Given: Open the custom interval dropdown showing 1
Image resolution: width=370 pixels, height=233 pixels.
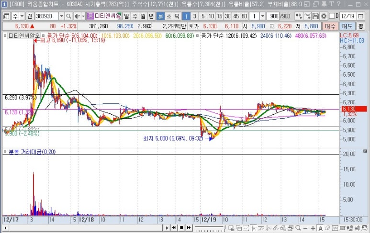Looking at the screenshot, I should coord(263,16).
